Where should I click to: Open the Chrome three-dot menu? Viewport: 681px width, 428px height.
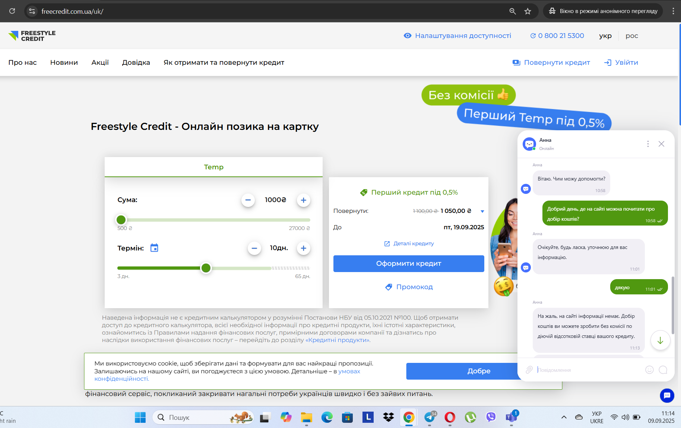[x=673, y=11]
